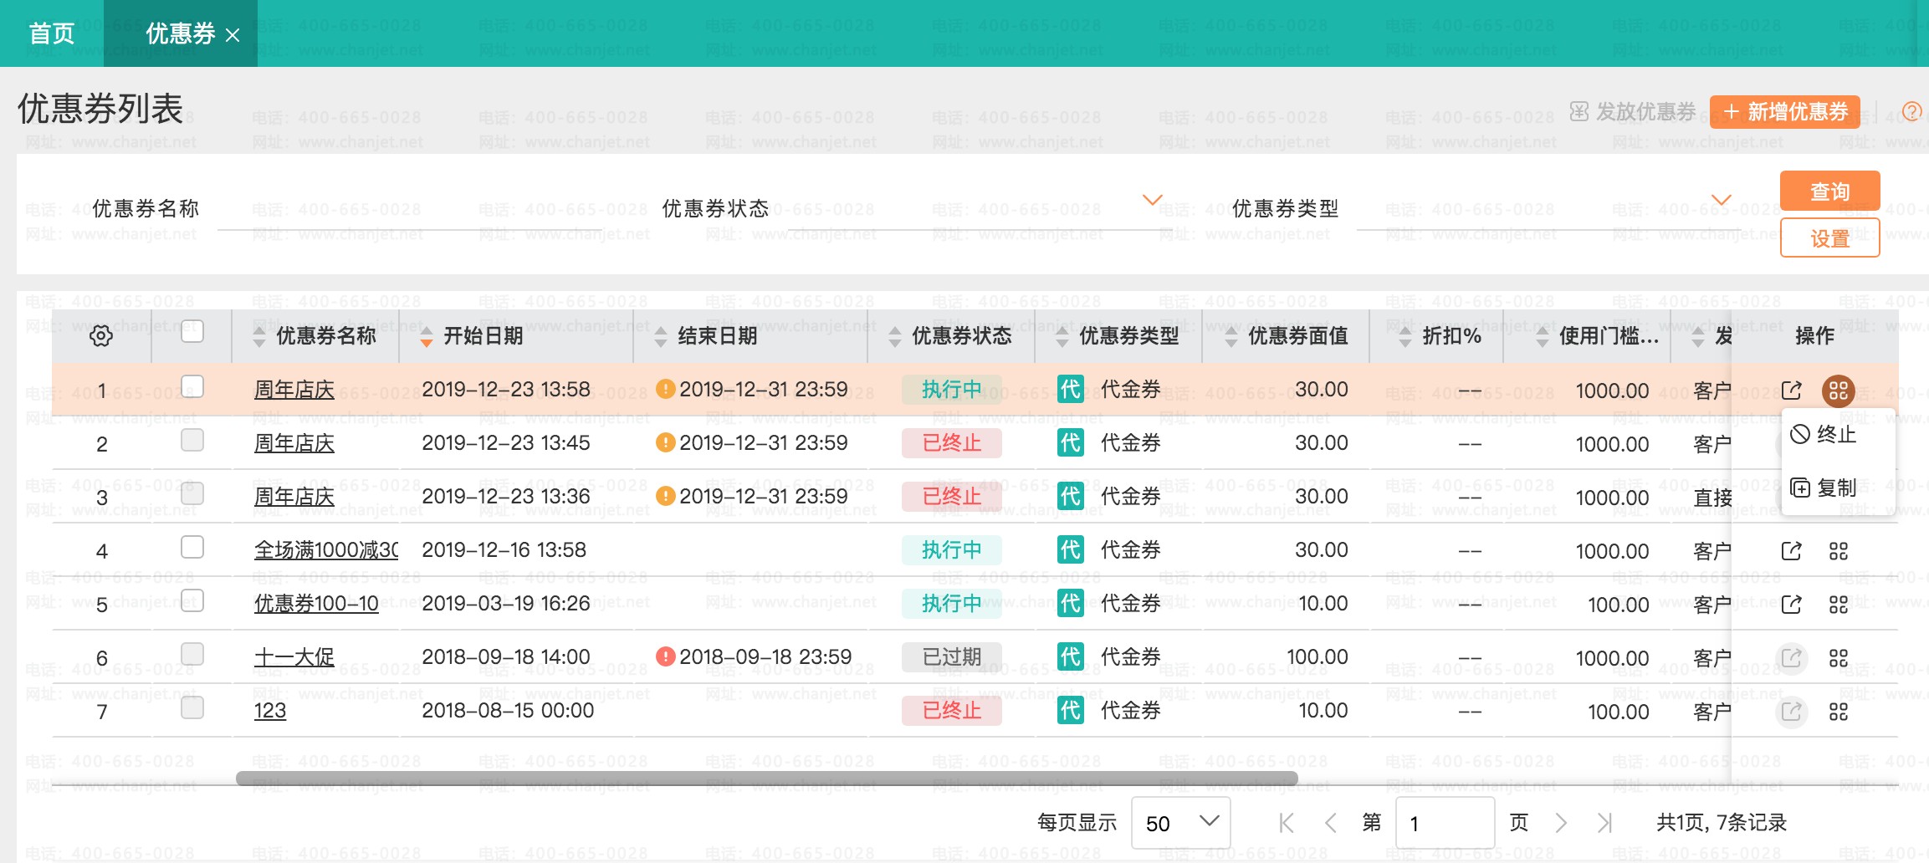Viewport: 1929px width, 863px height.
Task: Click the 新增优惠券 button
Action: [1784, 111]
